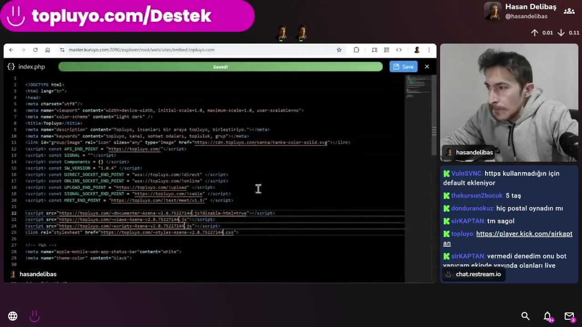Viewport: 582px width, 327px height.
Task: Click line 1 DOCTYPE html code
Action: 45,84
